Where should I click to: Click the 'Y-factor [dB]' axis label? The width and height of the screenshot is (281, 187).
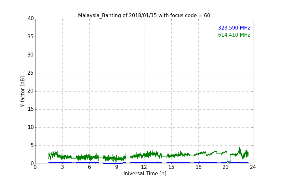click(x=22, y=92)
